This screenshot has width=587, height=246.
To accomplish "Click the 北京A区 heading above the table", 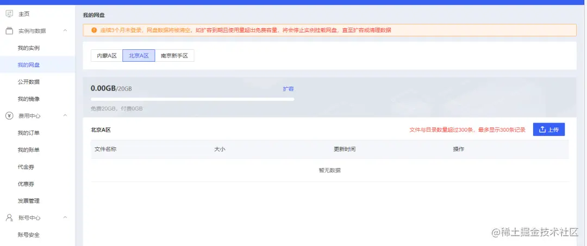I will point(101,130).
